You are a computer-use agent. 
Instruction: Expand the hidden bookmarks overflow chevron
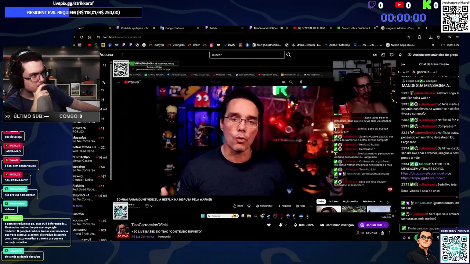(433, 45)
